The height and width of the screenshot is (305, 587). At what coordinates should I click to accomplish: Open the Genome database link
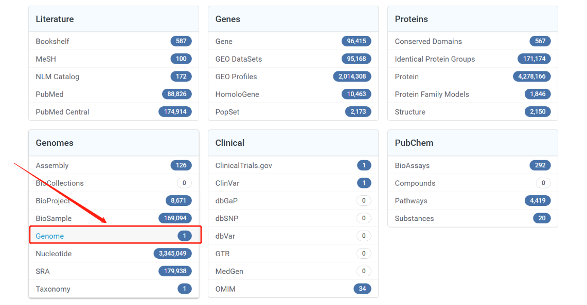[50, 236]
